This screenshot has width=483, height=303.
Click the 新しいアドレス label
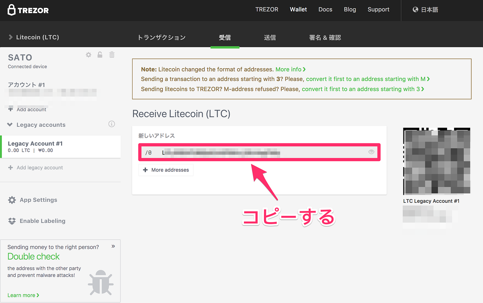[x=157, y=136]
